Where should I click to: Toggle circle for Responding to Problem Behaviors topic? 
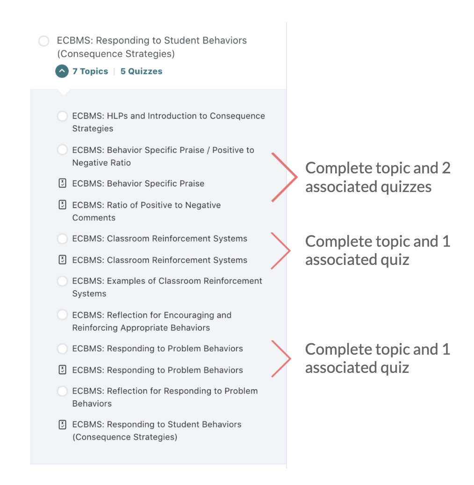click(62, 349)
